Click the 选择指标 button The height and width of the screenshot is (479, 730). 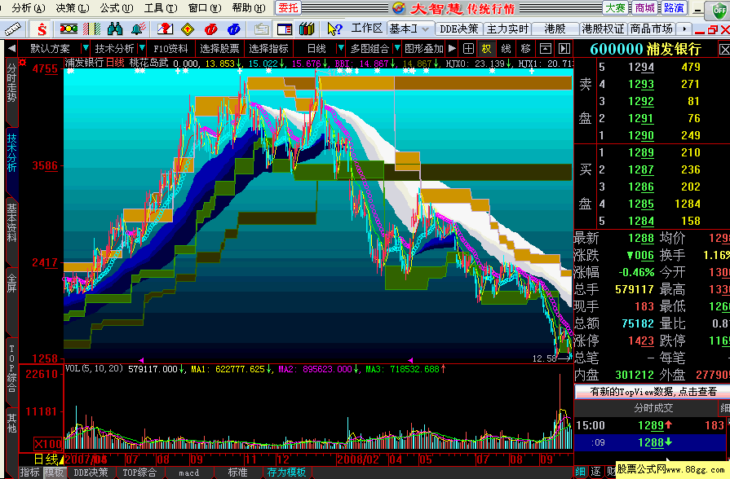click(268, 48)
